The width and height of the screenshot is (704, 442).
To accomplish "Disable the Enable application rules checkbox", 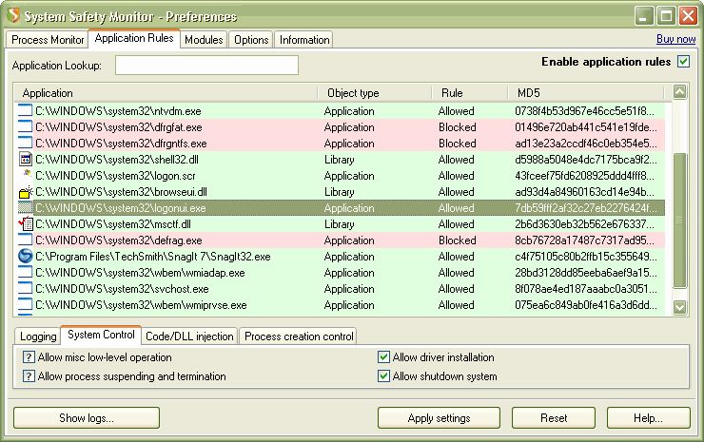I will tap(683, 62).
